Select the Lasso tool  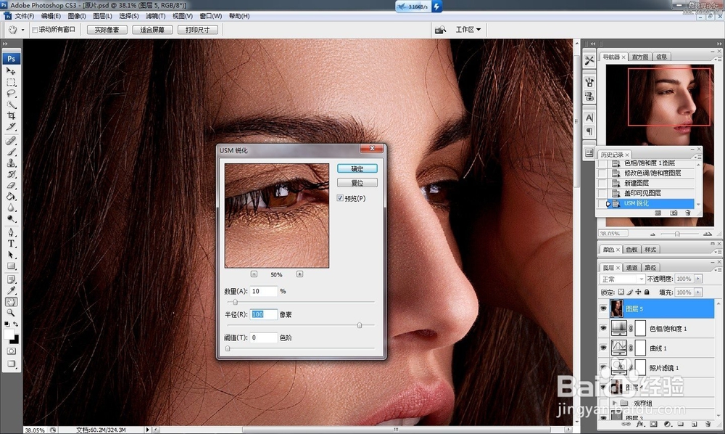pos(11,93)
